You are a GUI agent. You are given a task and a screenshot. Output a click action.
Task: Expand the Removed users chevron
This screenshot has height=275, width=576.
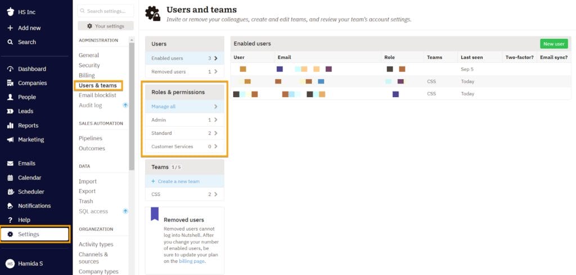[x=215, y=72]
